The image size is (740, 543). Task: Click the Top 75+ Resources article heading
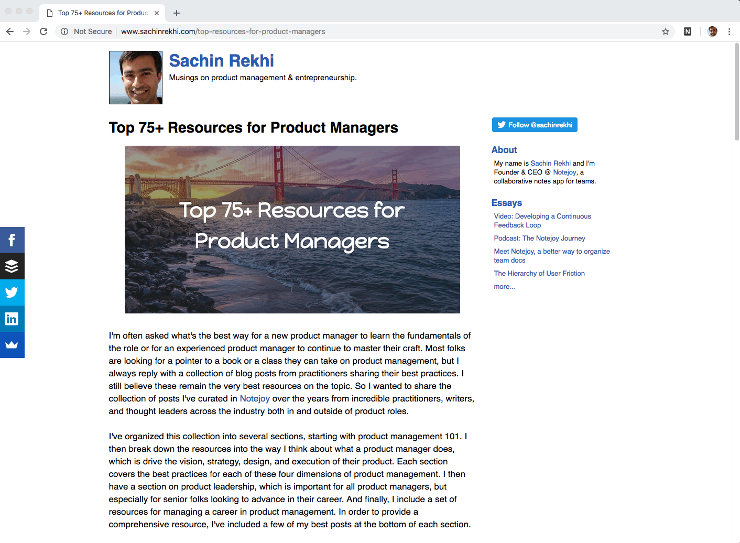[x=254, y=127]
